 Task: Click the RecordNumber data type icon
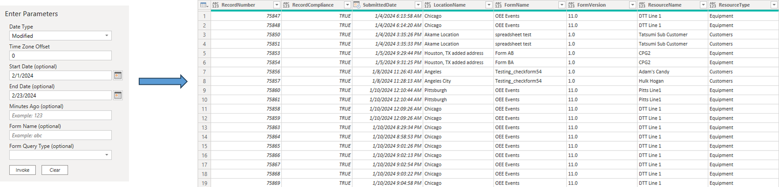click(215, 5)
